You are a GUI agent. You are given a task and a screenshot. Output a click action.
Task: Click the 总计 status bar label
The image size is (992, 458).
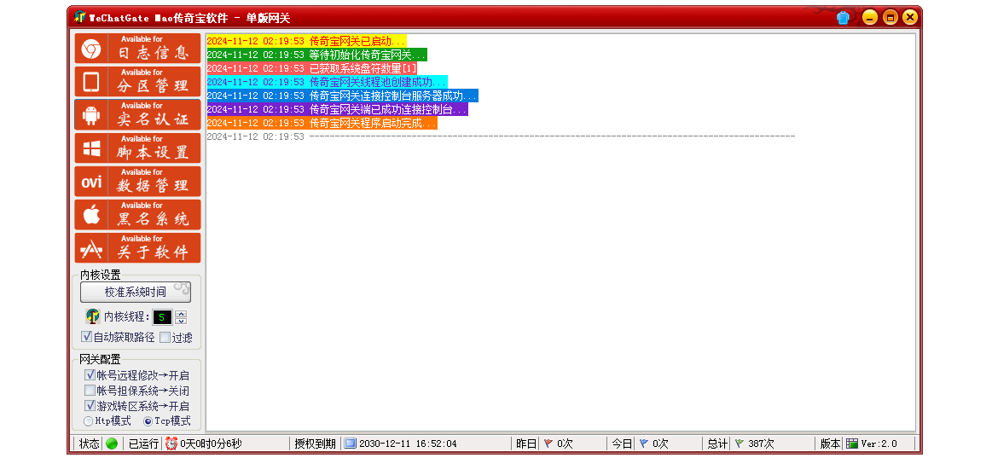tap(717, 444)
